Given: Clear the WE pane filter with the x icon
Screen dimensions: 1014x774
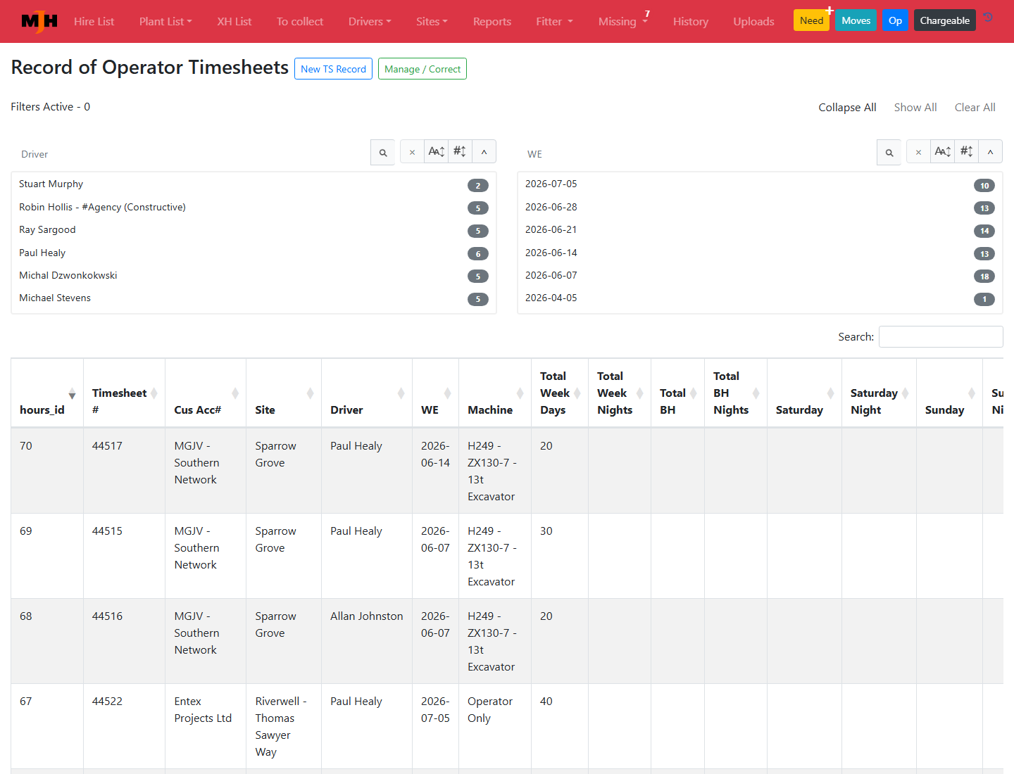Looking at the screenshot, I should (919, 152).
